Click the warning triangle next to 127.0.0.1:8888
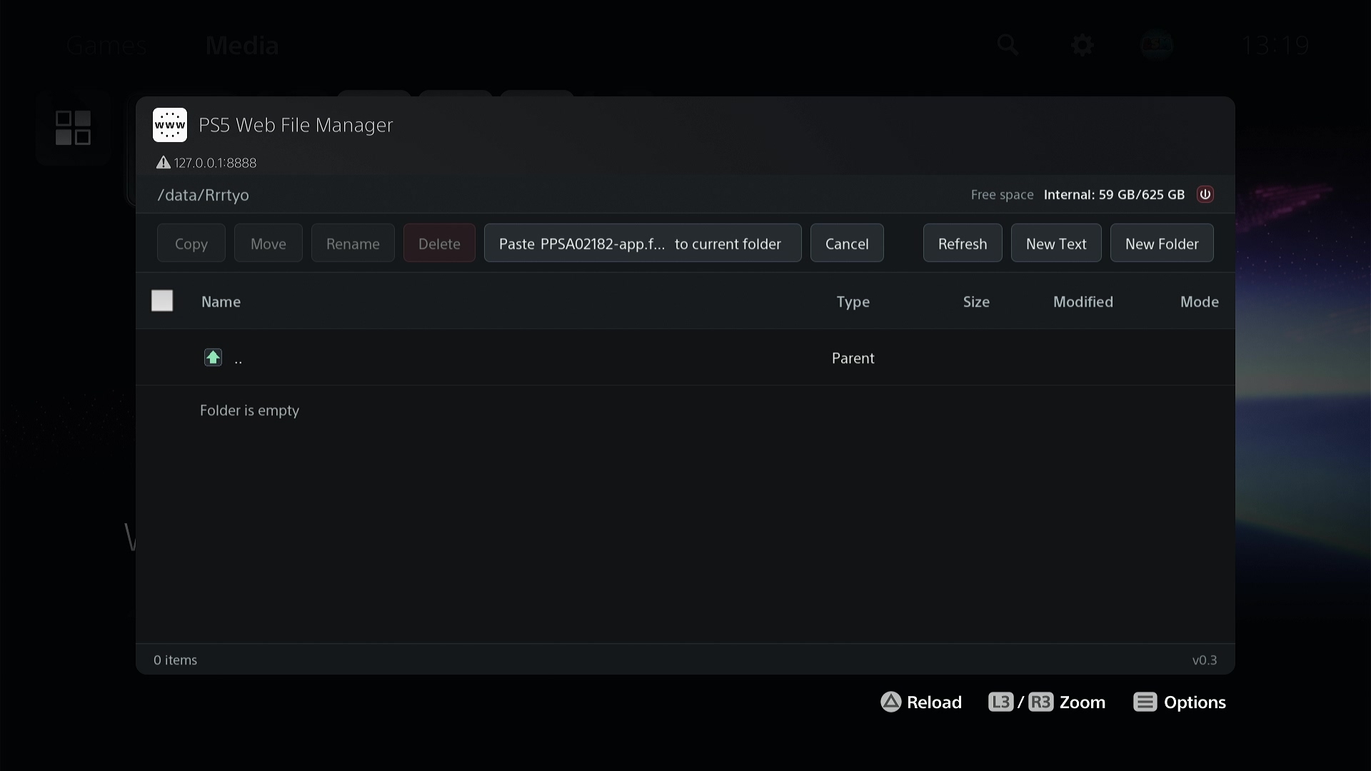1371x771 pixels. [x=164, y=163]
